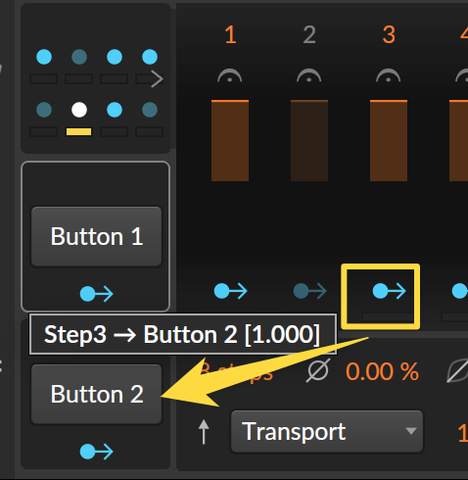Image resolution: width=468 pixels, height=480 pixels.
Task: Toggle the first top-row blue dot
Action: 44,57
